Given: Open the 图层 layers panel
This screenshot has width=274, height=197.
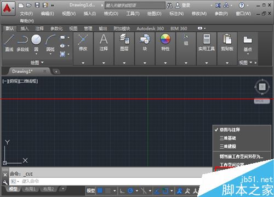Looking at the screenshot, I should point(124,43).
